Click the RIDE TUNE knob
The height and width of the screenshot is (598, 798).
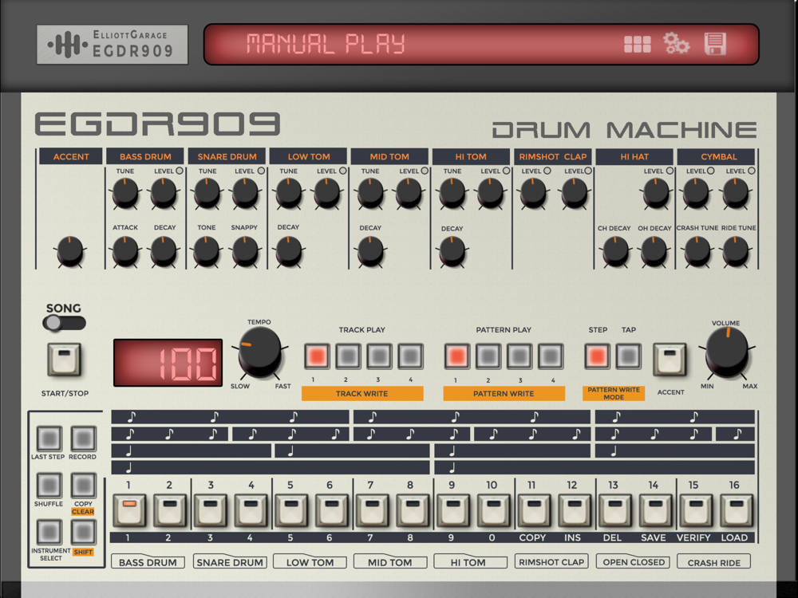coord(736,250)
